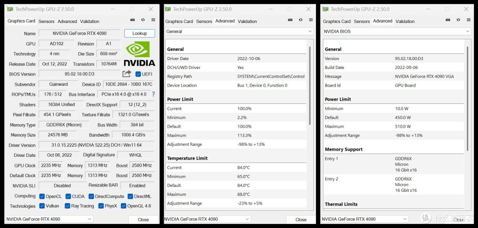Viewport: 478px width, 228px height.
Task: Toggle the DirectML checkbox
Action: 130,196
